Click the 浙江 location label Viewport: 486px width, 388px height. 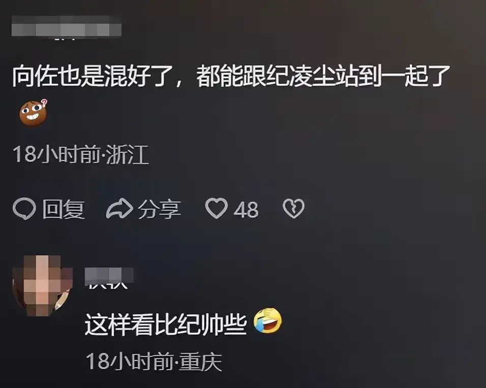tap(128, 154)
